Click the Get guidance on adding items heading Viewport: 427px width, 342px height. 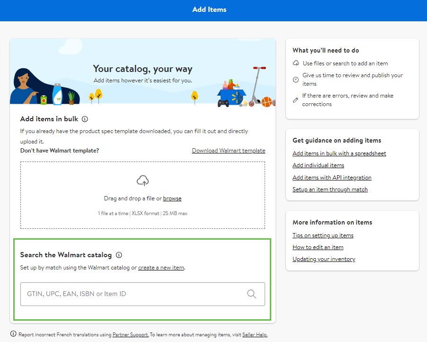[337, 140]
